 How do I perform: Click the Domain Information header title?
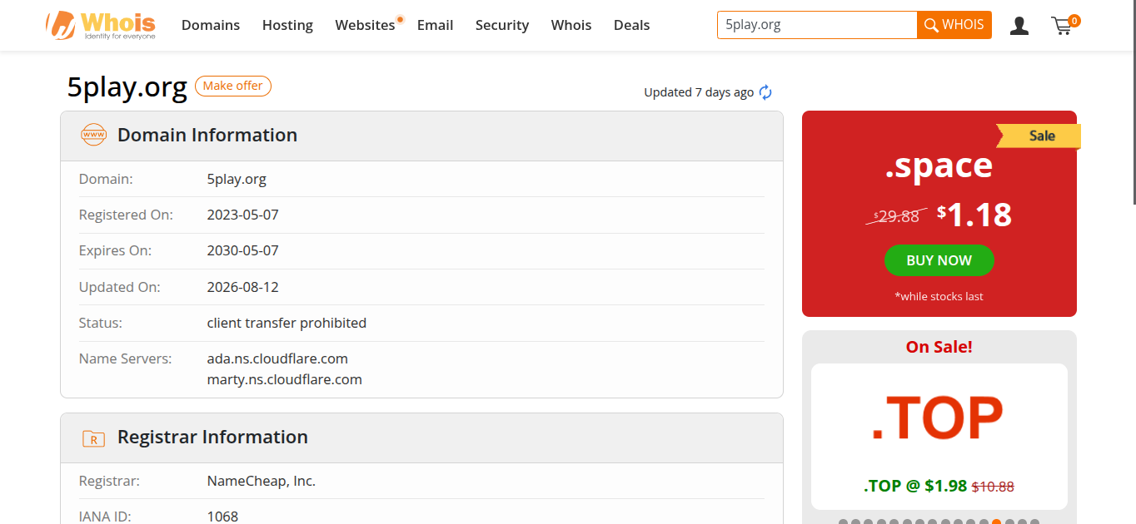[207, 135]
